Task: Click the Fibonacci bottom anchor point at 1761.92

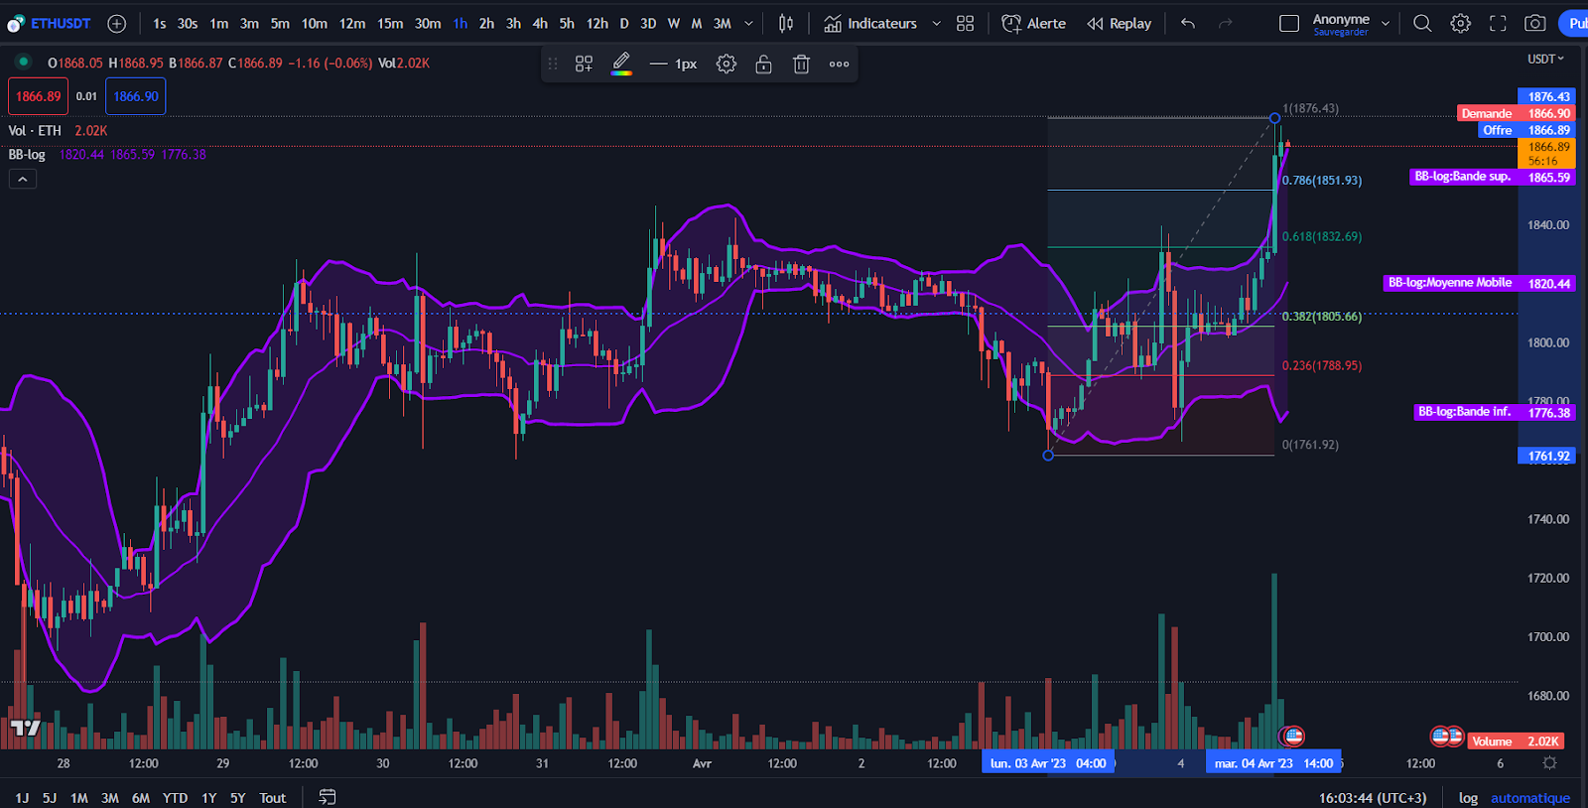Action: click(1048, 455)
